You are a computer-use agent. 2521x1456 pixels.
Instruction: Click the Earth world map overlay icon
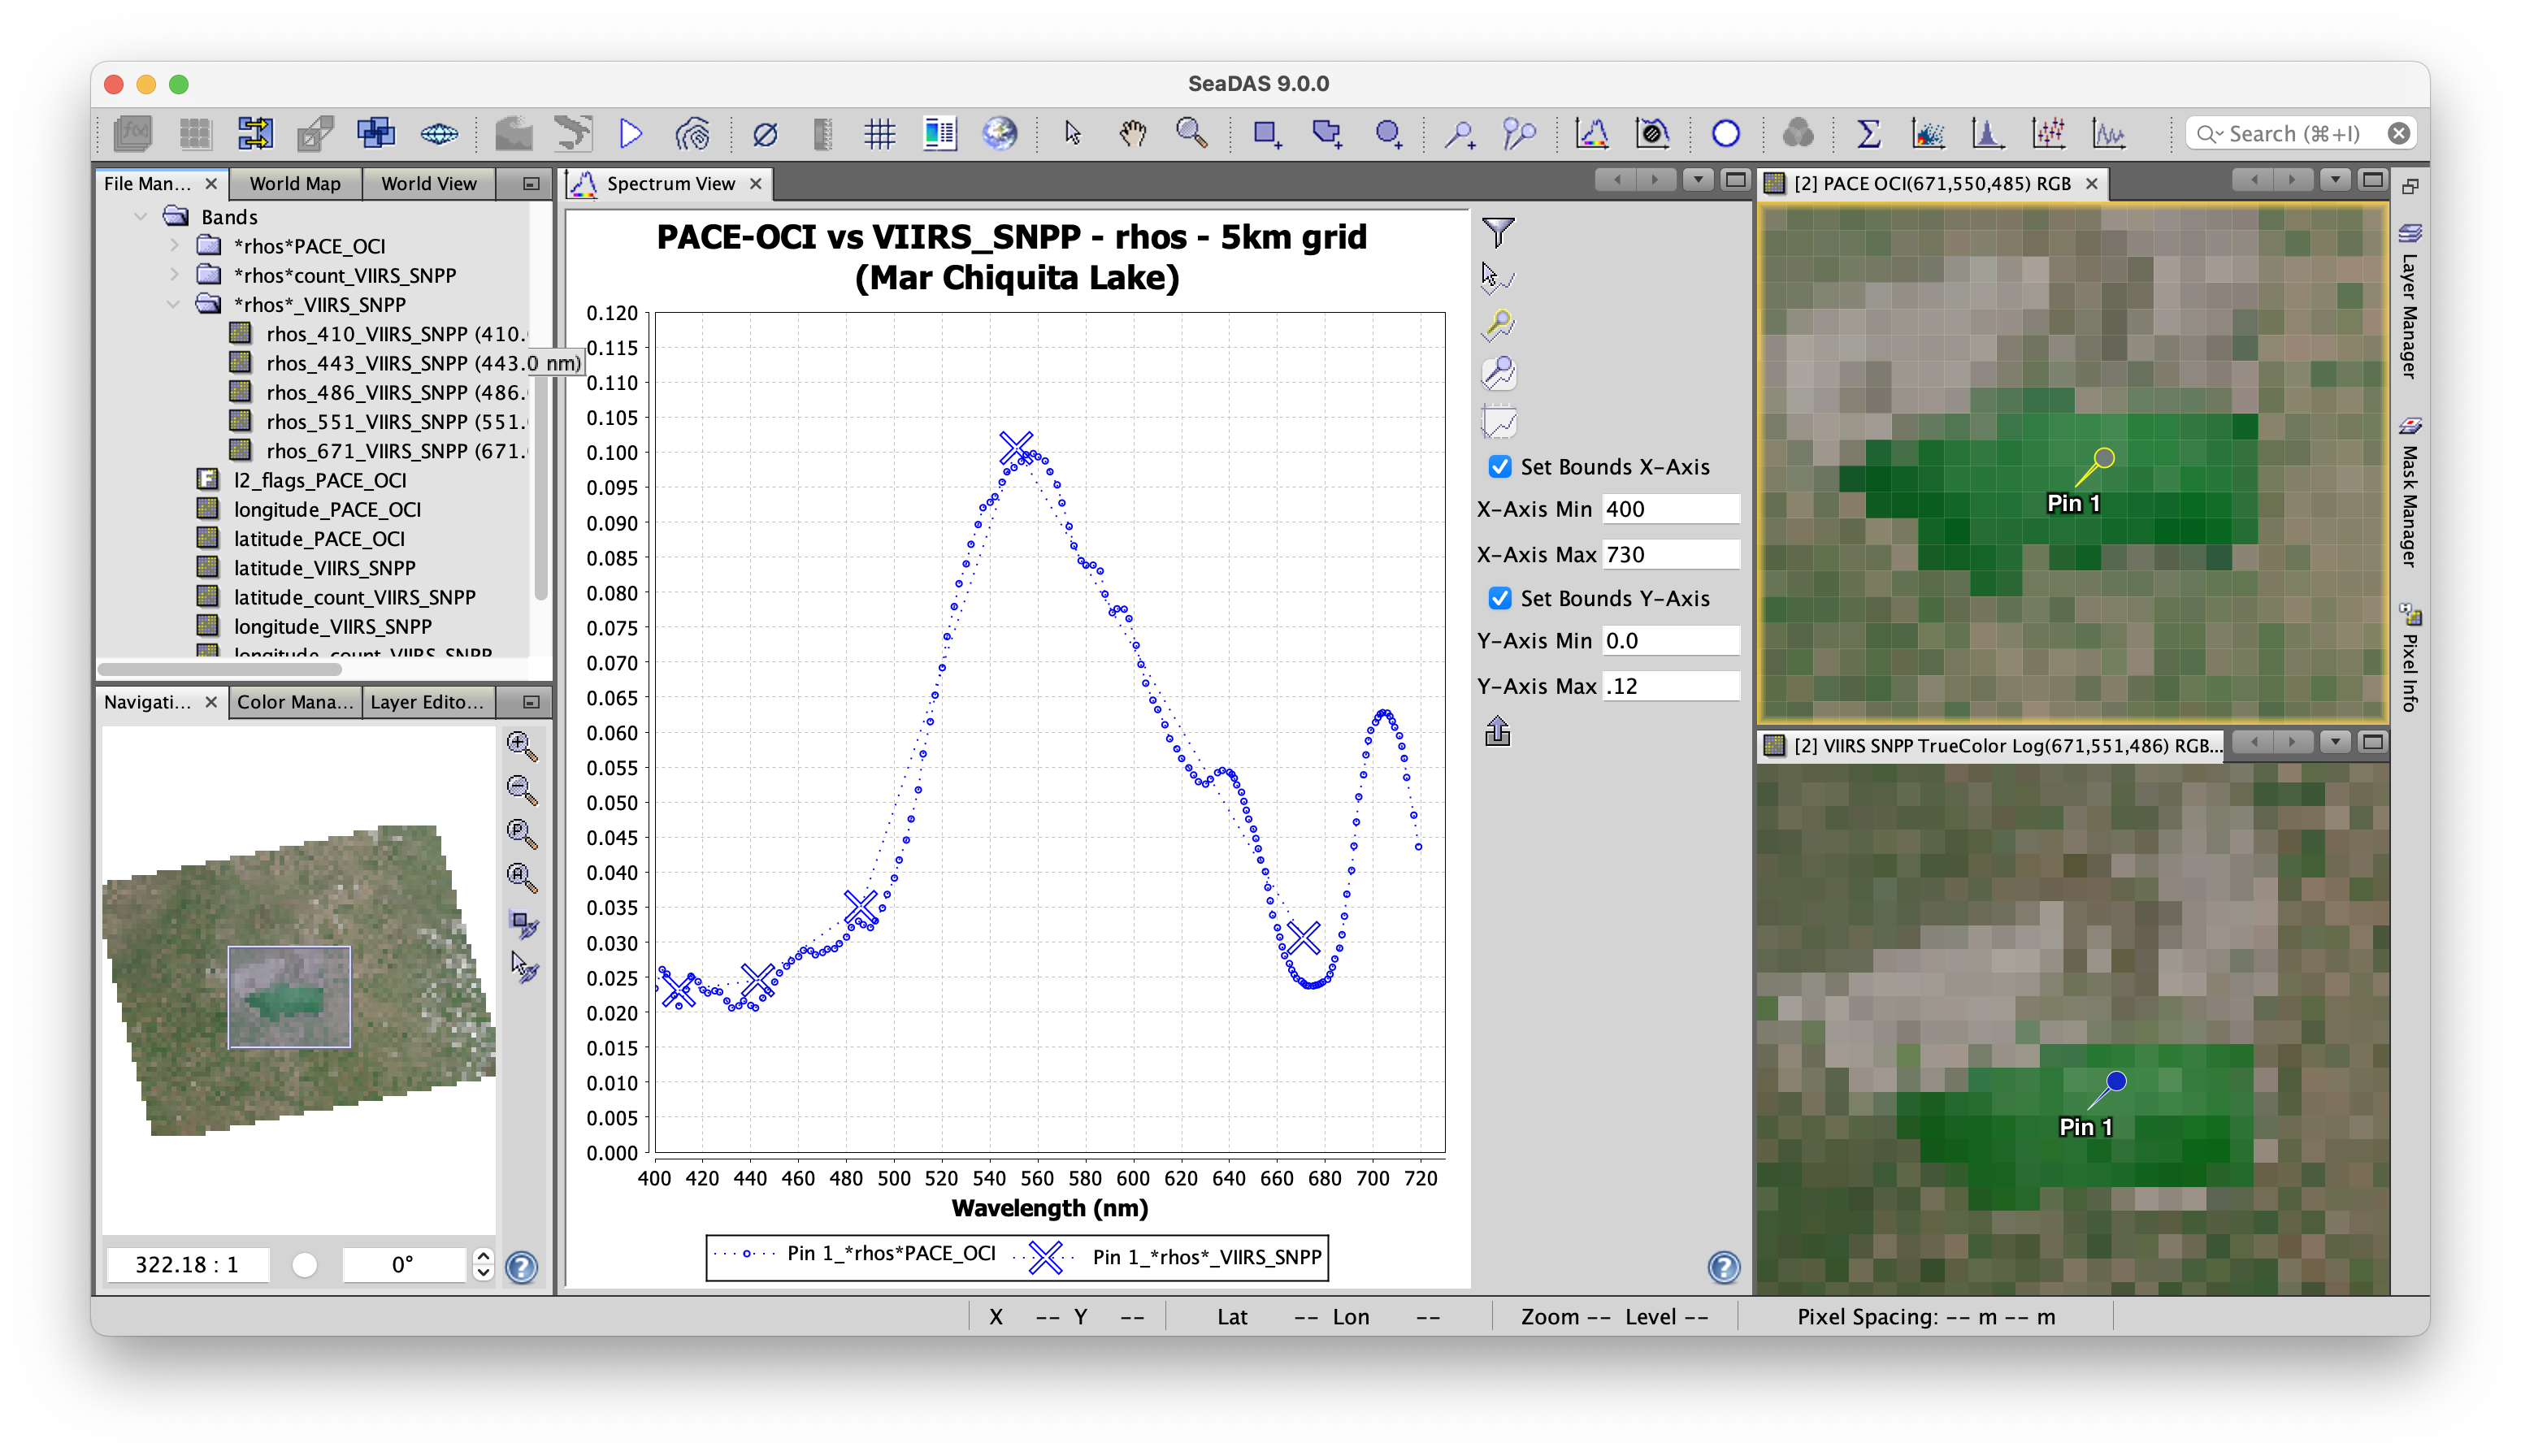[999, 133]
